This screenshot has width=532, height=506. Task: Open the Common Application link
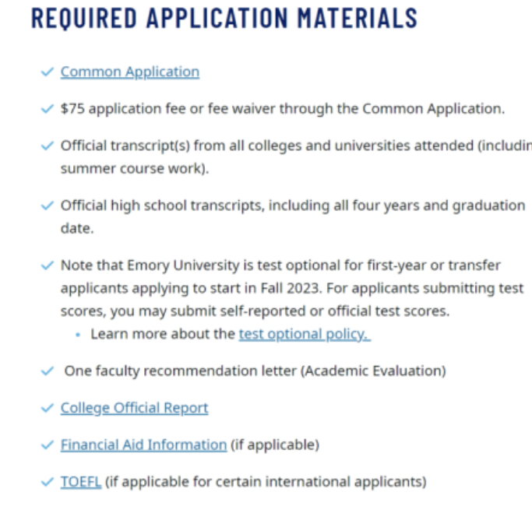pyautogui.click(x=130, y=72)
